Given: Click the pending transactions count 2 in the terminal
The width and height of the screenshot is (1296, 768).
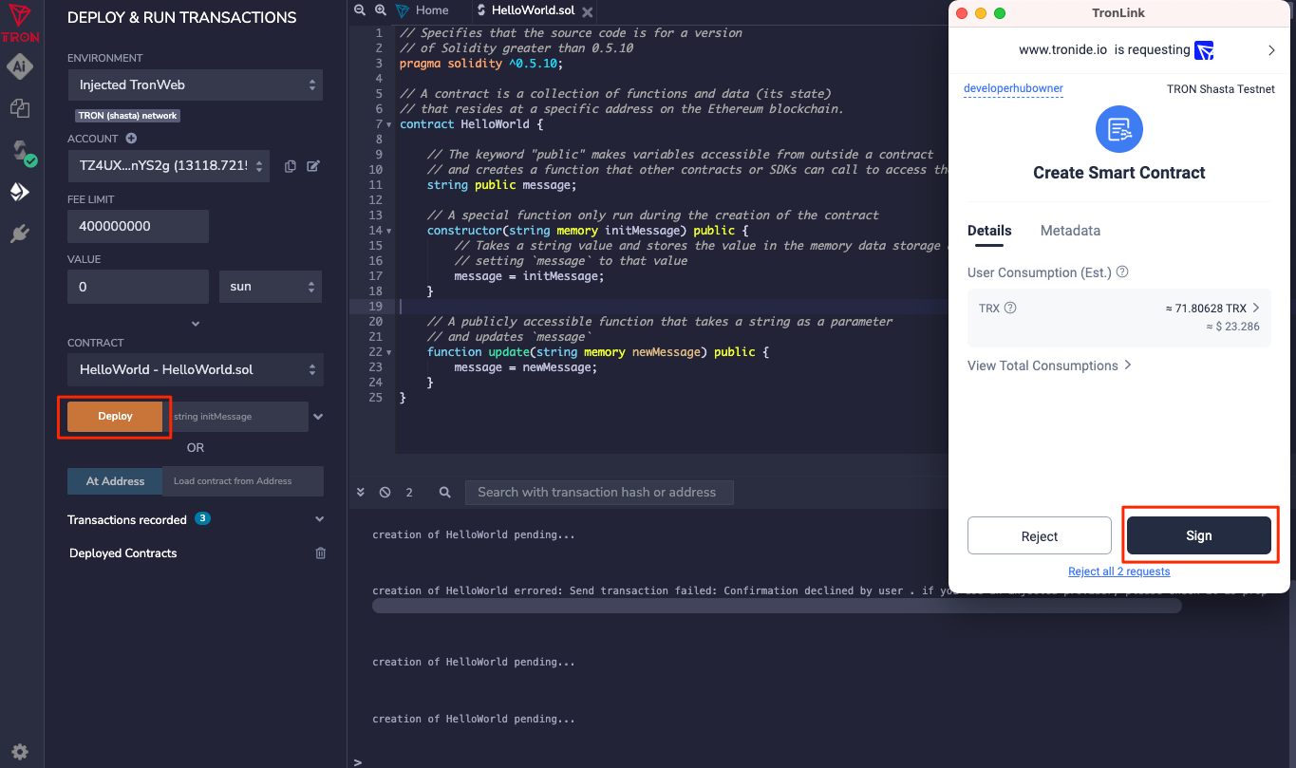Looking at the screenshot, I should click(409, 493).
